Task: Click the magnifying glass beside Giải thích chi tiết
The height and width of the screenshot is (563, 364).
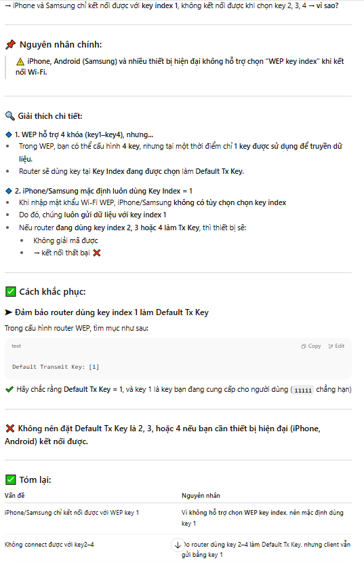Action: 9,116
